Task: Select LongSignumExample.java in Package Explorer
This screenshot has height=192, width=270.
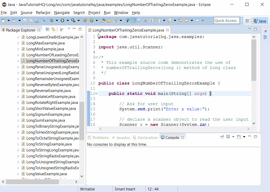Action: pos(48,114)
